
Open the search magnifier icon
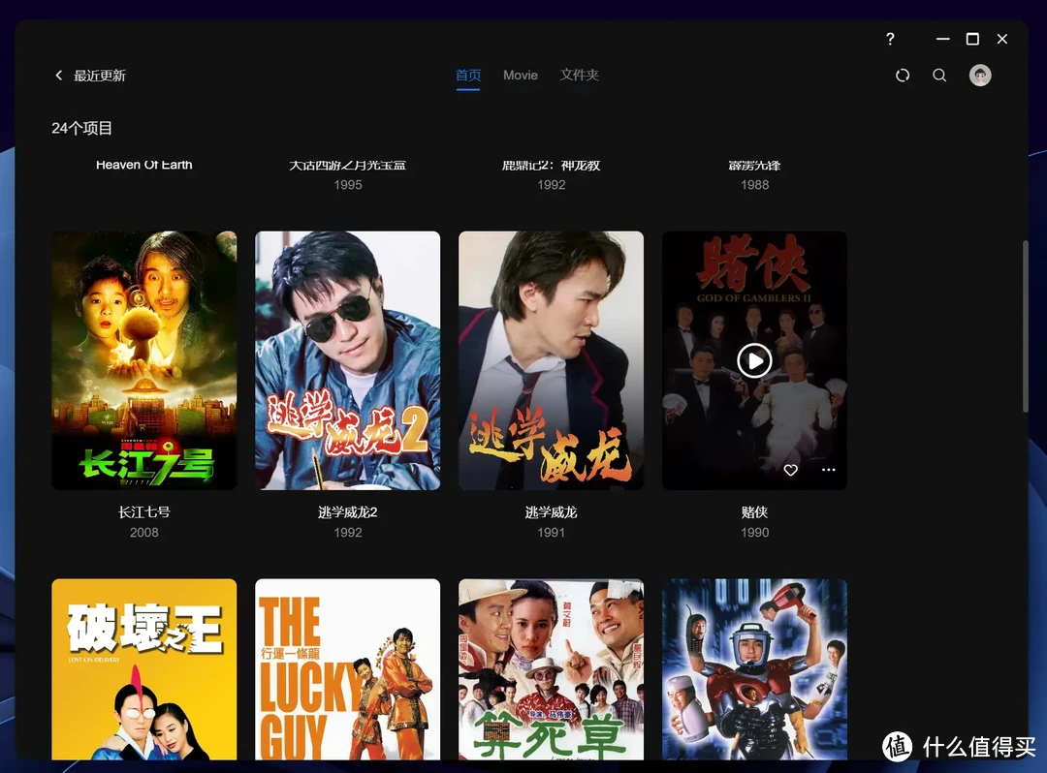coord(939,76)
